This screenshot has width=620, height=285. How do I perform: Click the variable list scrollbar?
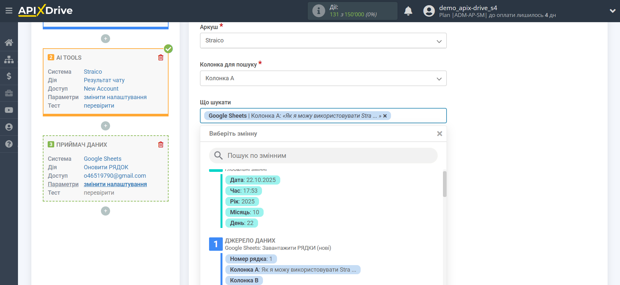coord(445,184)
